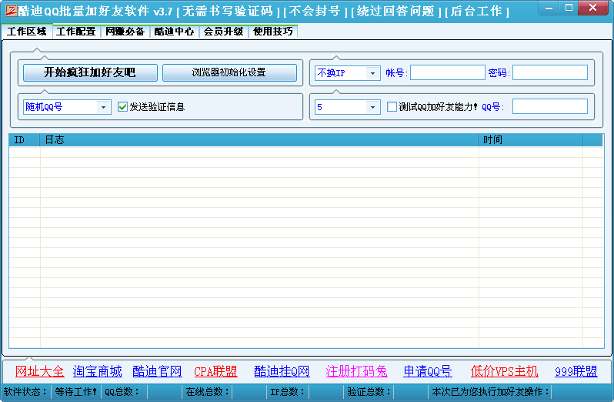View the 使用技巧 tab
This screenshot has width=614, height=402.
(273, 32)
